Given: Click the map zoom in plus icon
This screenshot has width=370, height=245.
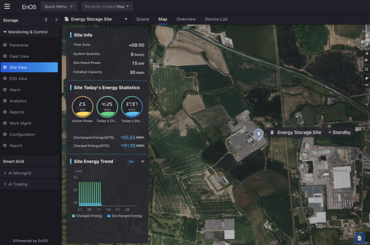Looking at the screenshot, I should (366, 78).
